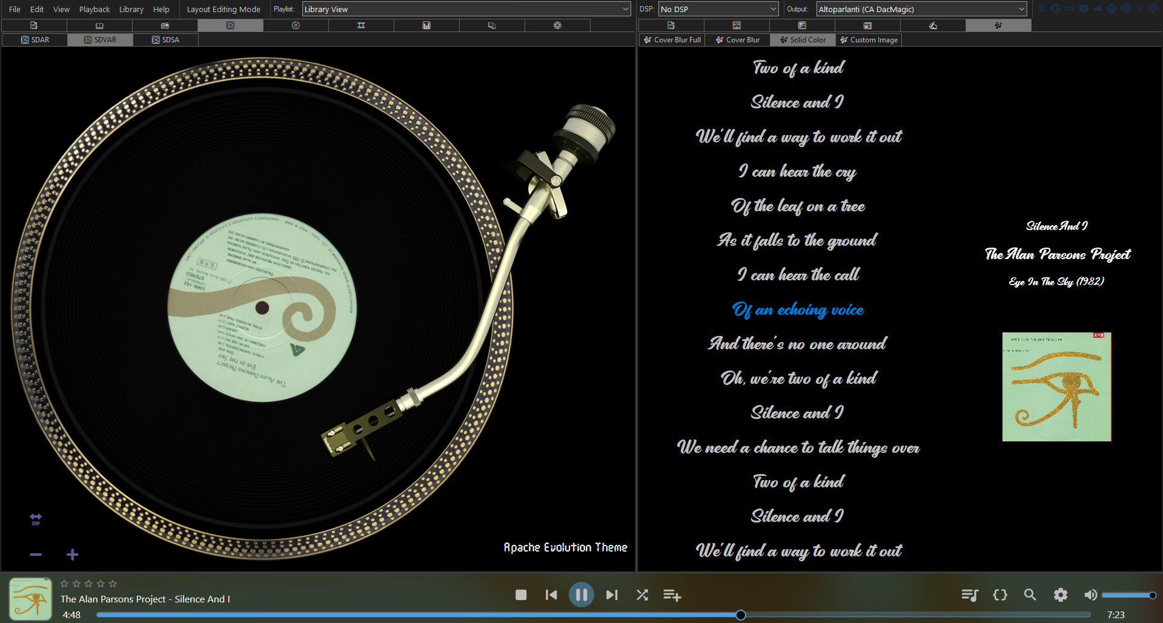Click the plus zoom button under turntable
Screen dimensions: 1163x623
(x=72, y=555)
